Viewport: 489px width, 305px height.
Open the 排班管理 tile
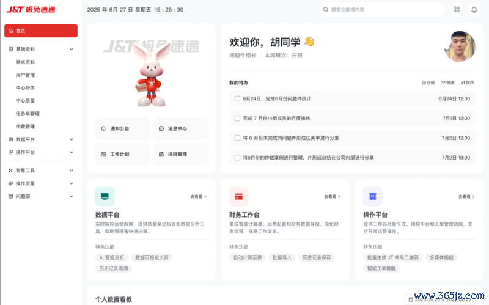(180, 155)
